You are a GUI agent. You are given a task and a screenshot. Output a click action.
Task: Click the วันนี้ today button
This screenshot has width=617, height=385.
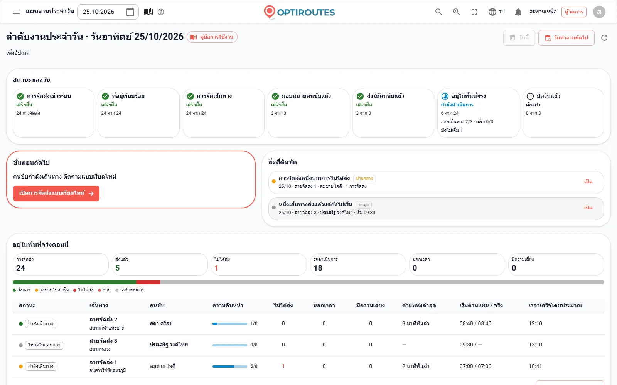coord(519,38)
